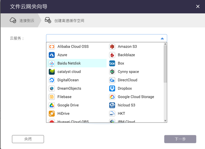Click the catalyst cloud icon
Image resolution: width=205 pixels, height=149 pixels.
(52, 72)
